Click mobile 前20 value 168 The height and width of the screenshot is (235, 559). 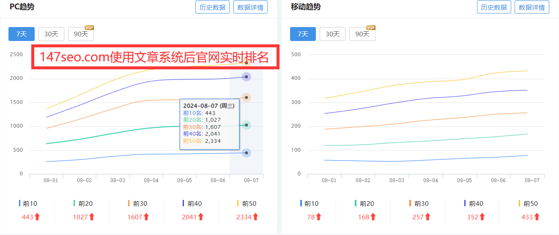[364, 217]
